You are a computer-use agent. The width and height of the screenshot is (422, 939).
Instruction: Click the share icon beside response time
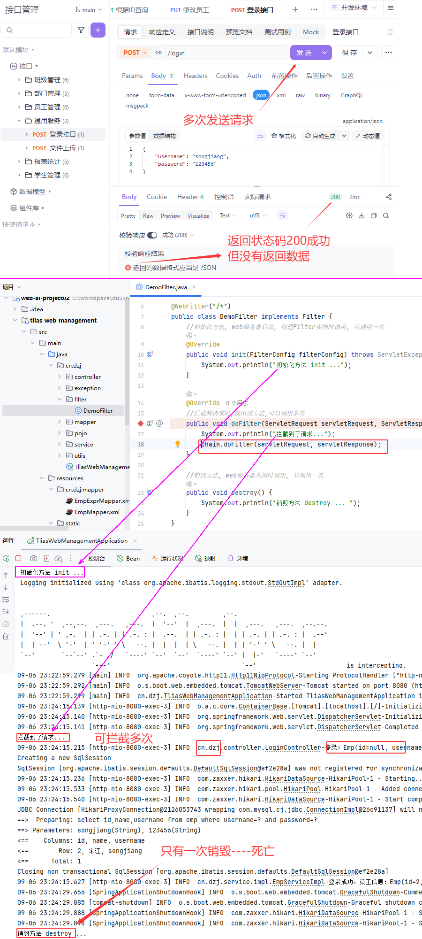389,197
